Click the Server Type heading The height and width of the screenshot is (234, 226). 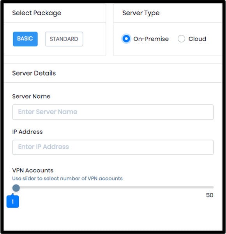click(x=141, y=13)
